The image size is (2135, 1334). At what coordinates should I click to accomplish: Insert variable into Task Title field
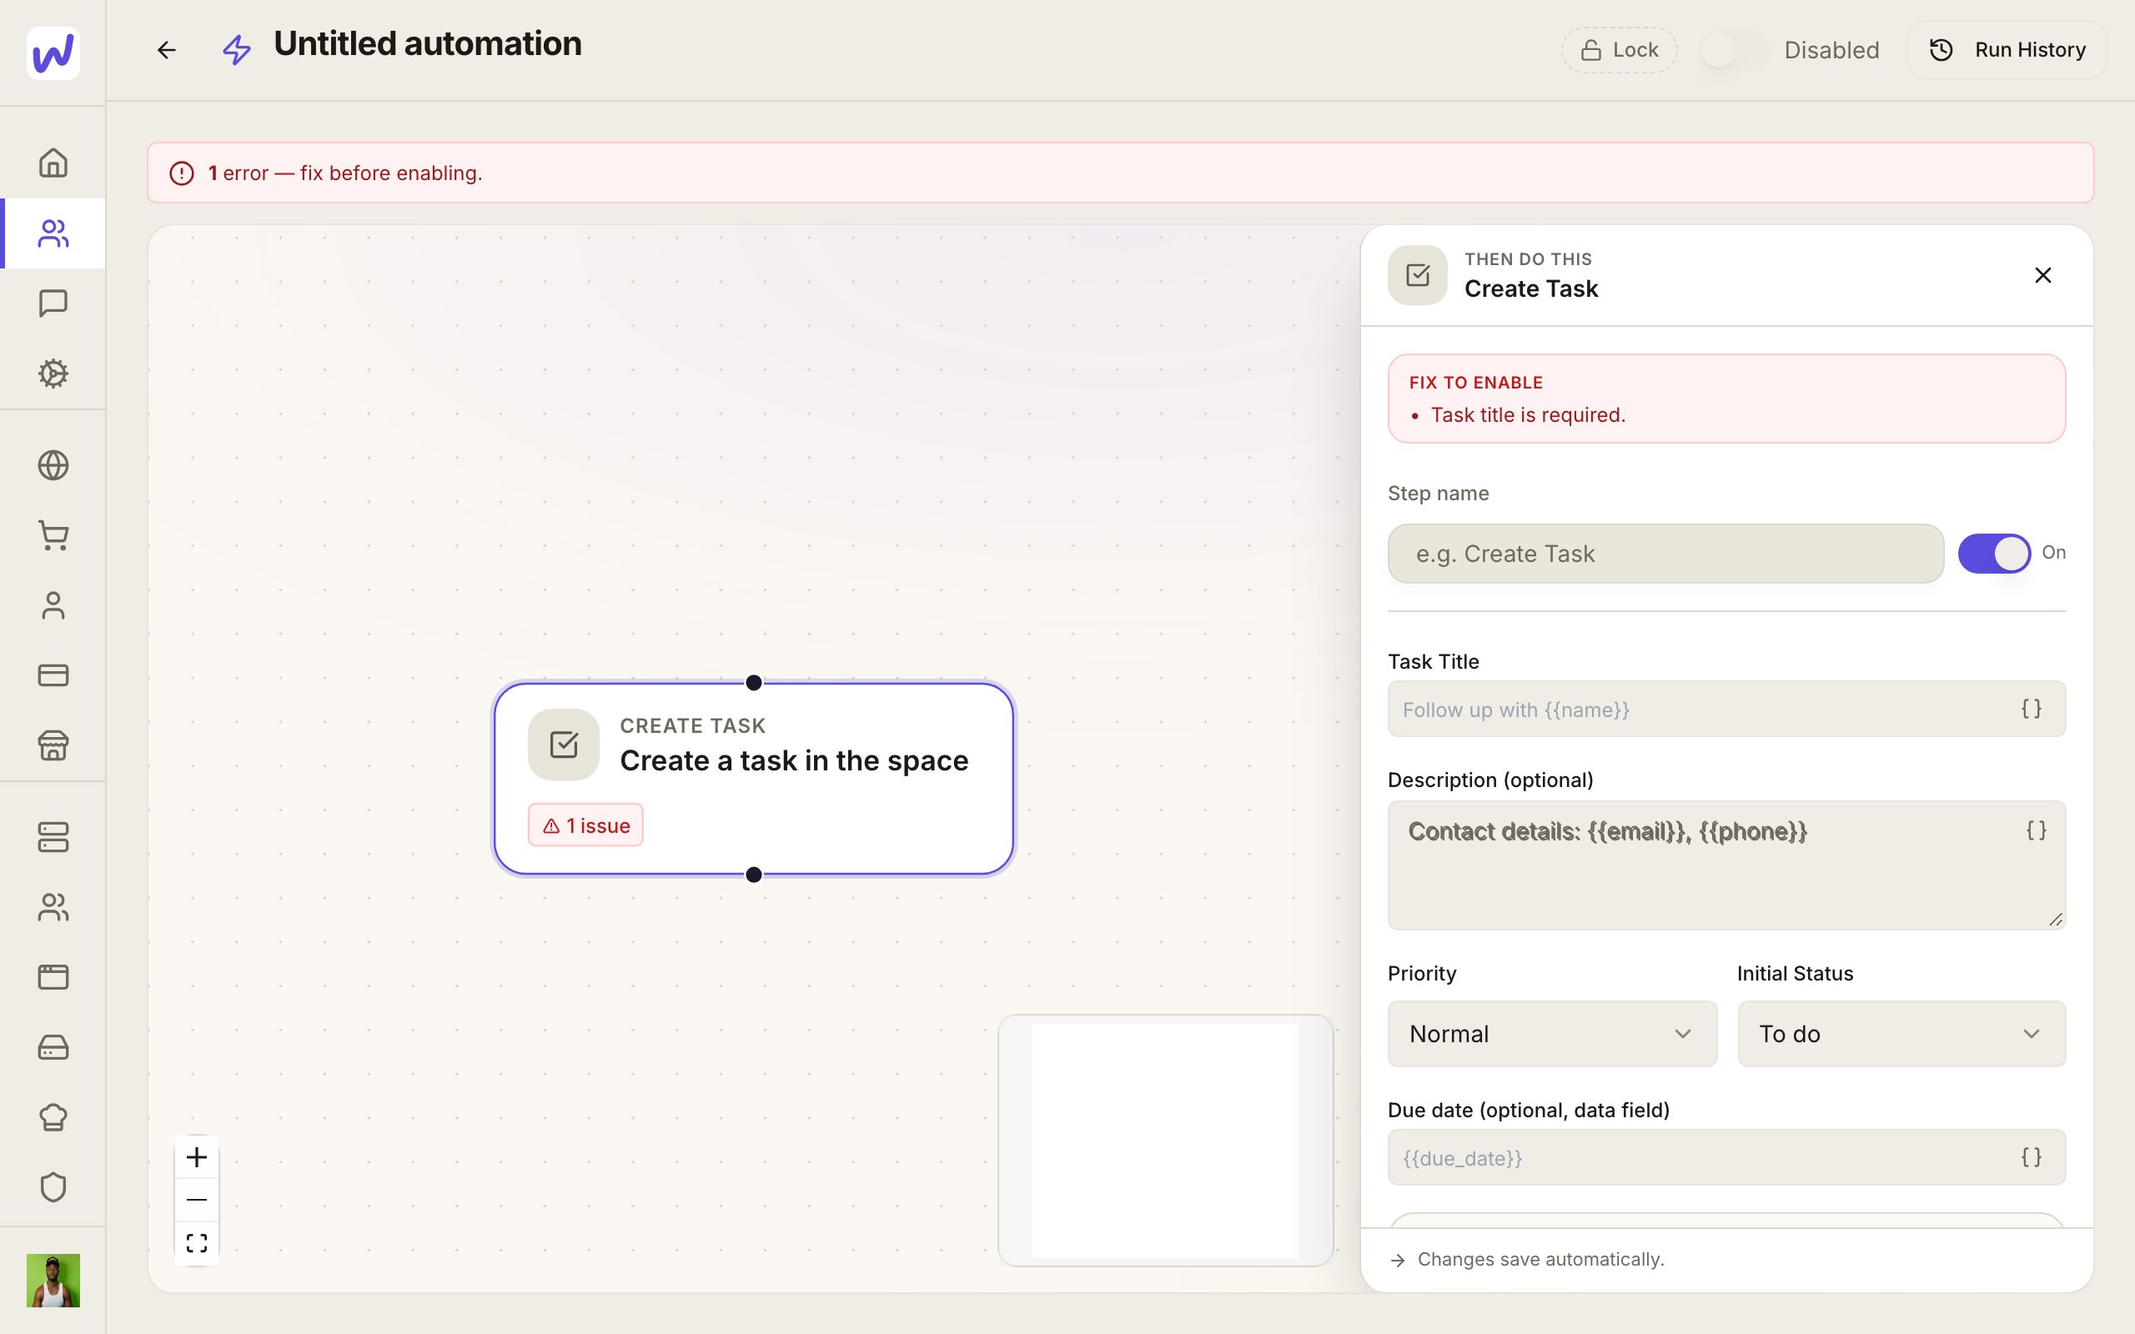point(2031,709)
